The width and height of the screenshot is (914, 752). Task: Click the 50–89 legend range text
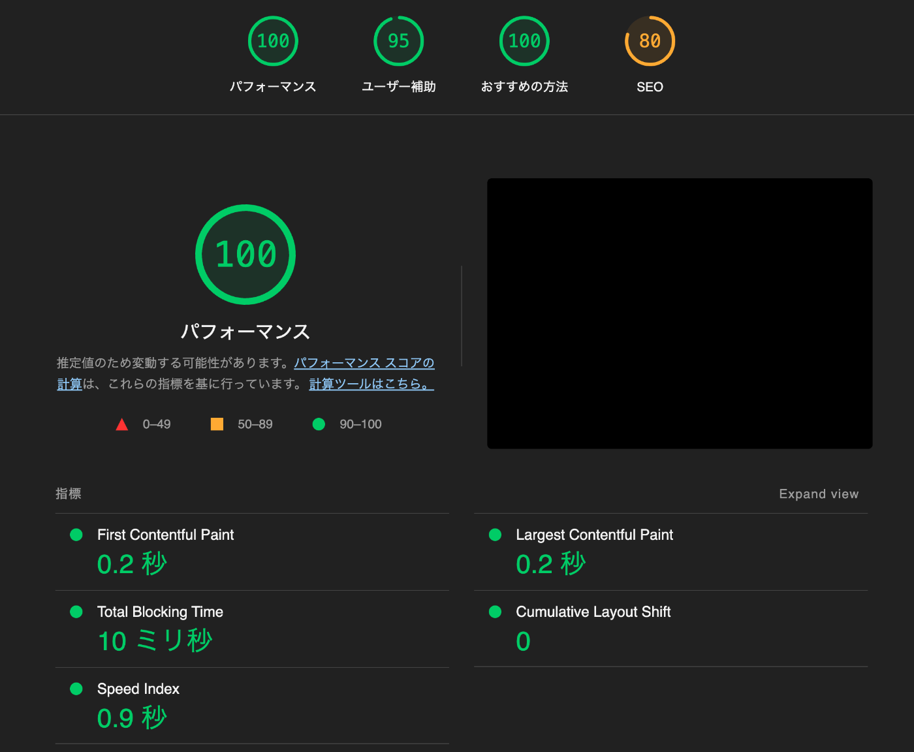255,424
